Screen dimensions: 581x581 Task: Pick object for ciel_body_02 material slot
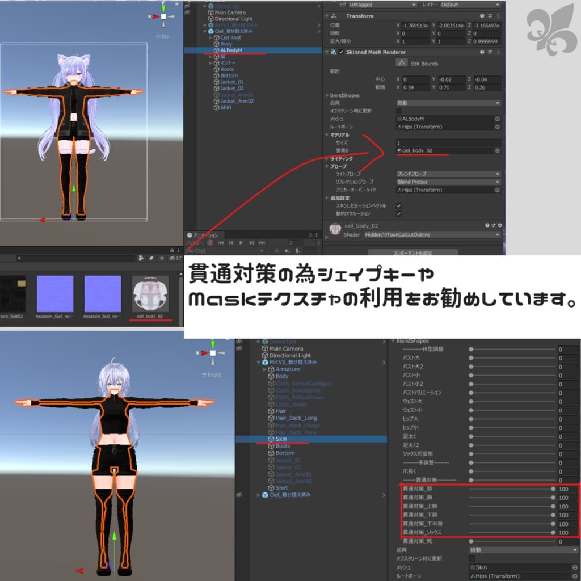tap(497, 150)
